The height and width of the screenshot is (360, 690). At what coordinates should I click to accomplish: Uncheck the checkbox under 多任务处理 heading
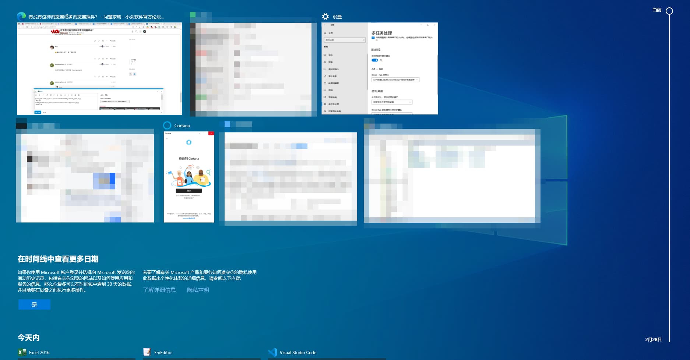point(373,38)
